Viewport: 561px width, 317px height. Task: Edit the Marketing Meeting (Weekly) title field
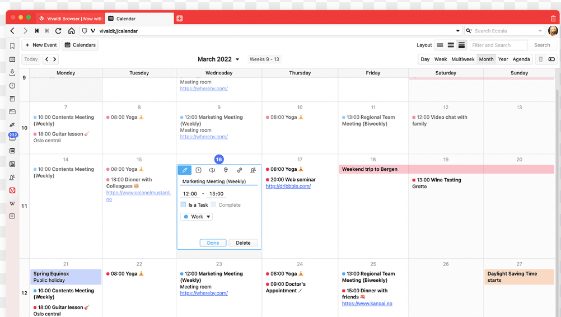[218, 181]
